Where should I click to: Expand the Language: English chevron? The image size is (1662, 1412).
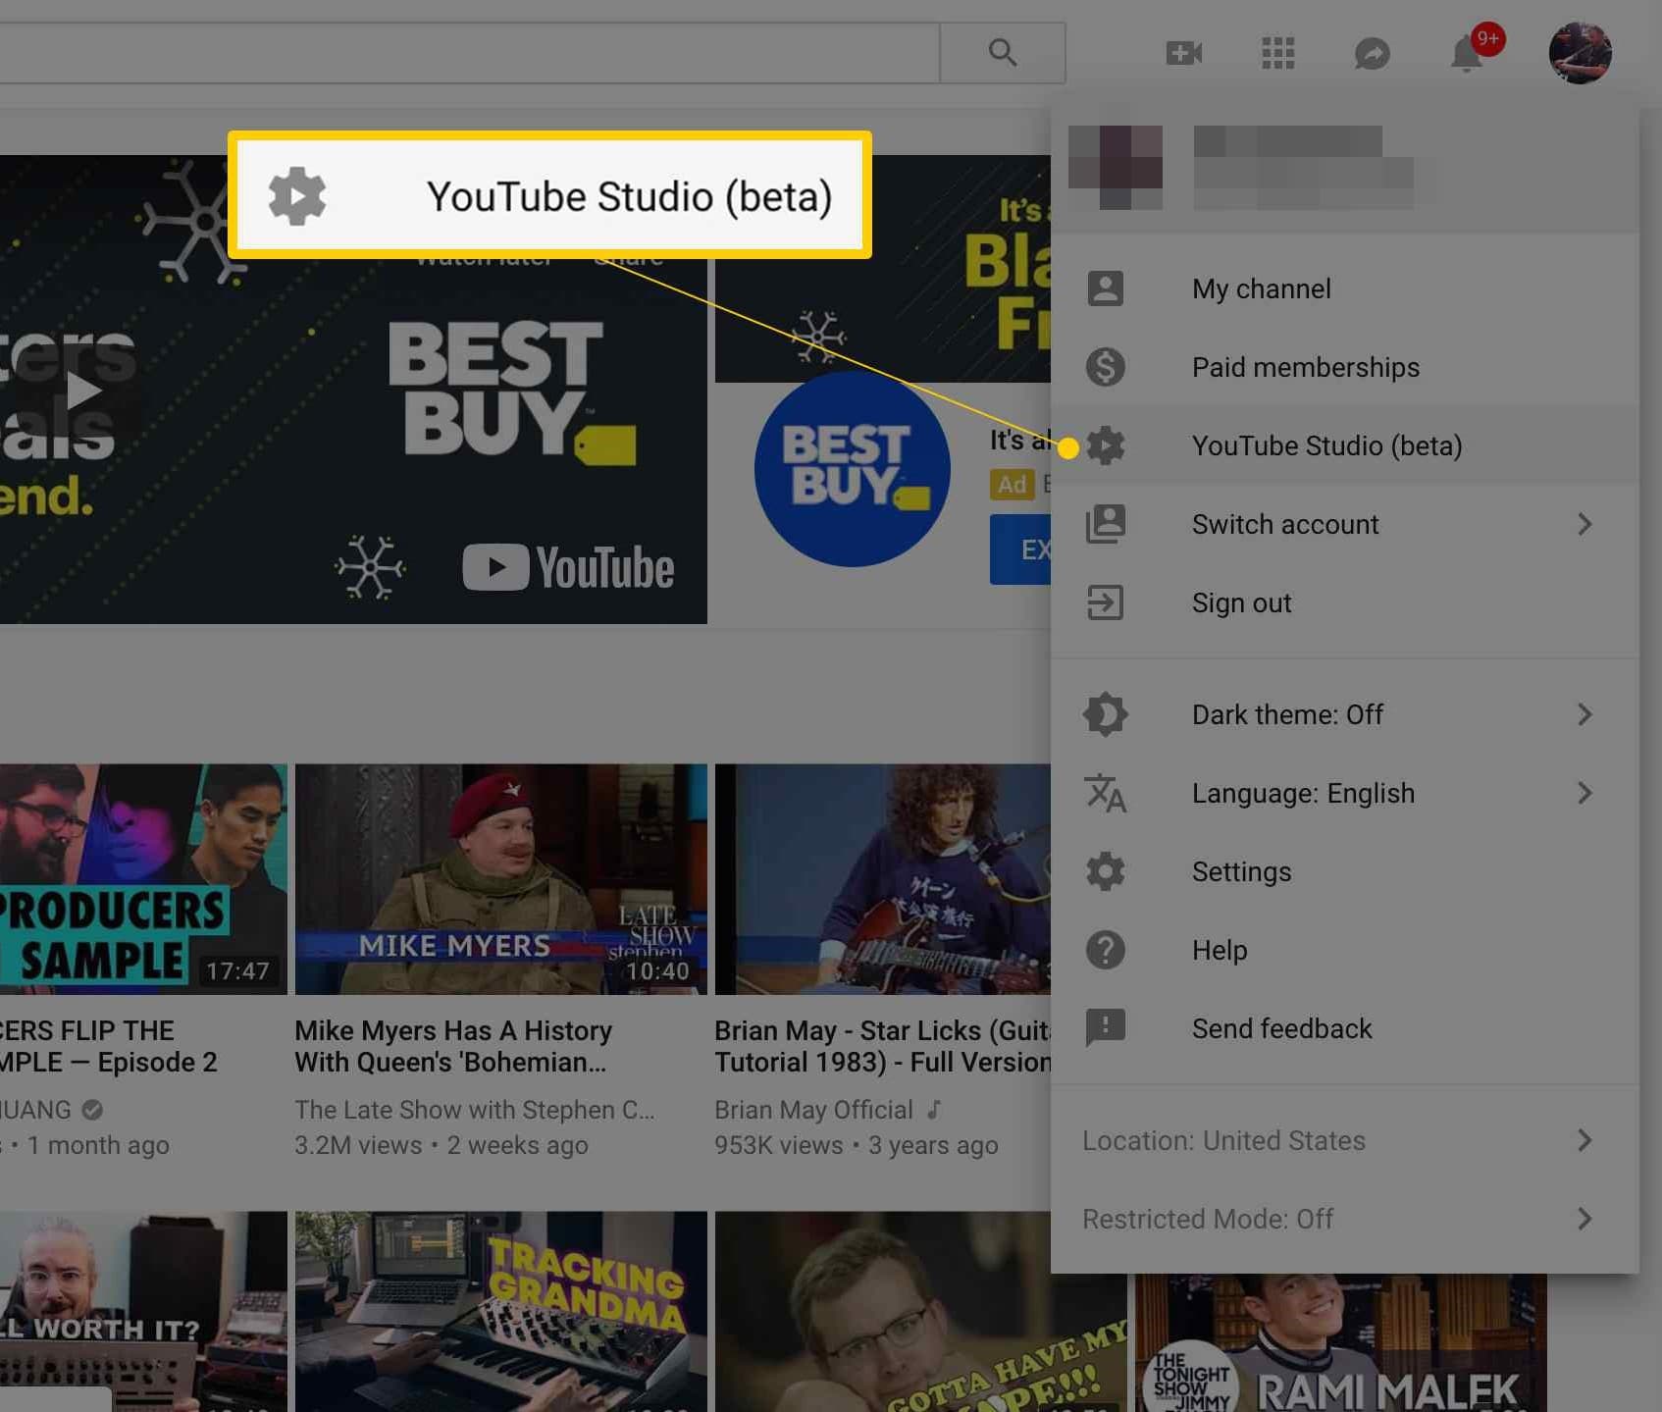tap(1584, 793)
